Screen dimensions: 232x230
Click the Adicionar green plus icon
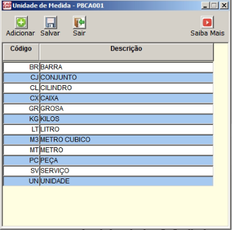tap(21, 22)
